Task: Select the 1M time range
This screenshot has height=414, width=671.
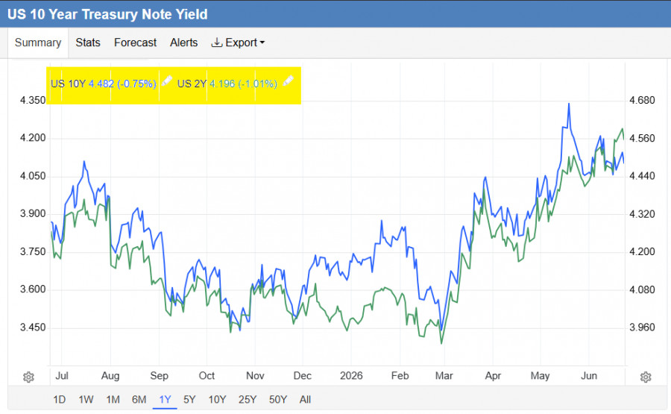Action: (x=113, y=399)
